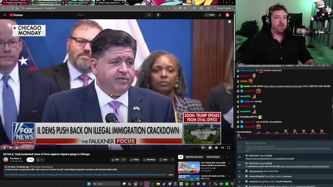Image resolution: width=333 pixels, height=187 pixels.
Task: Click the Windows taskbar Search box
Action: point(107,184)
